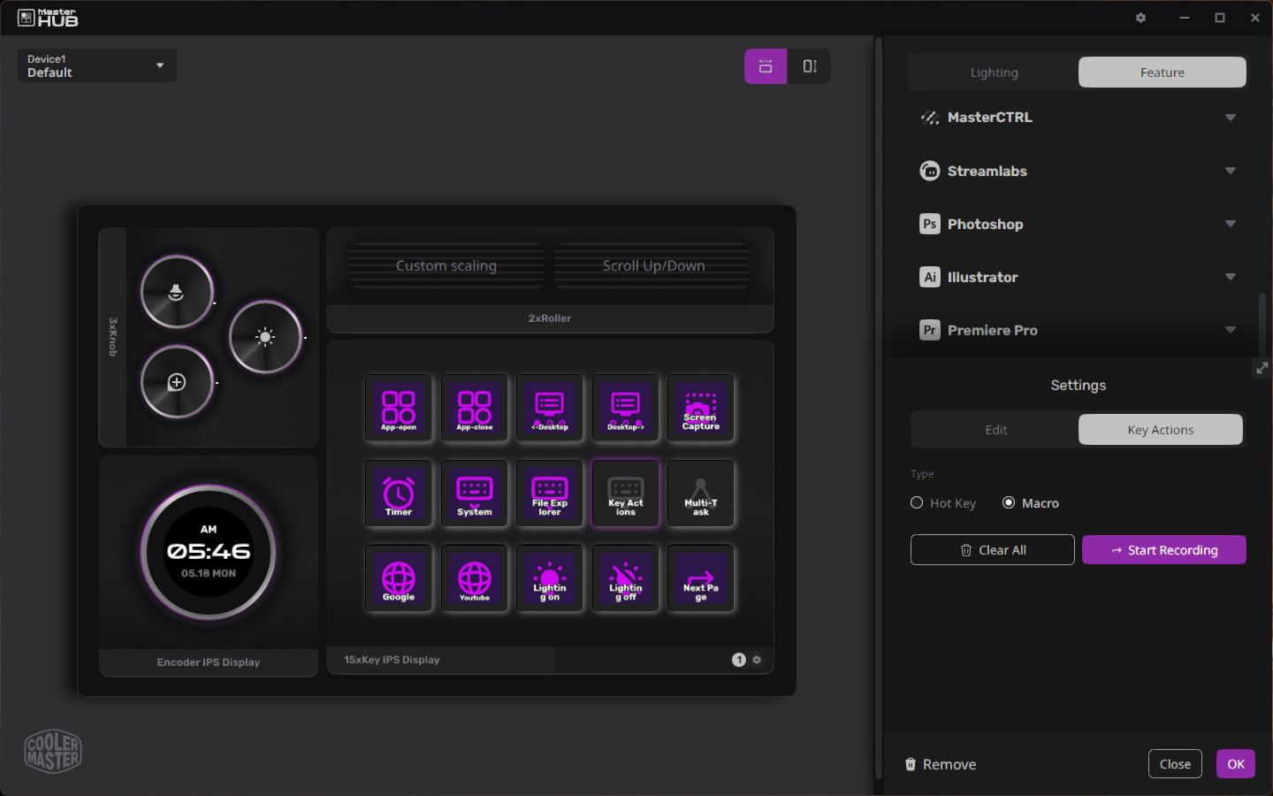Switch to the Lighting tab
Screen dimensions: 1273x796
point(994,73)
